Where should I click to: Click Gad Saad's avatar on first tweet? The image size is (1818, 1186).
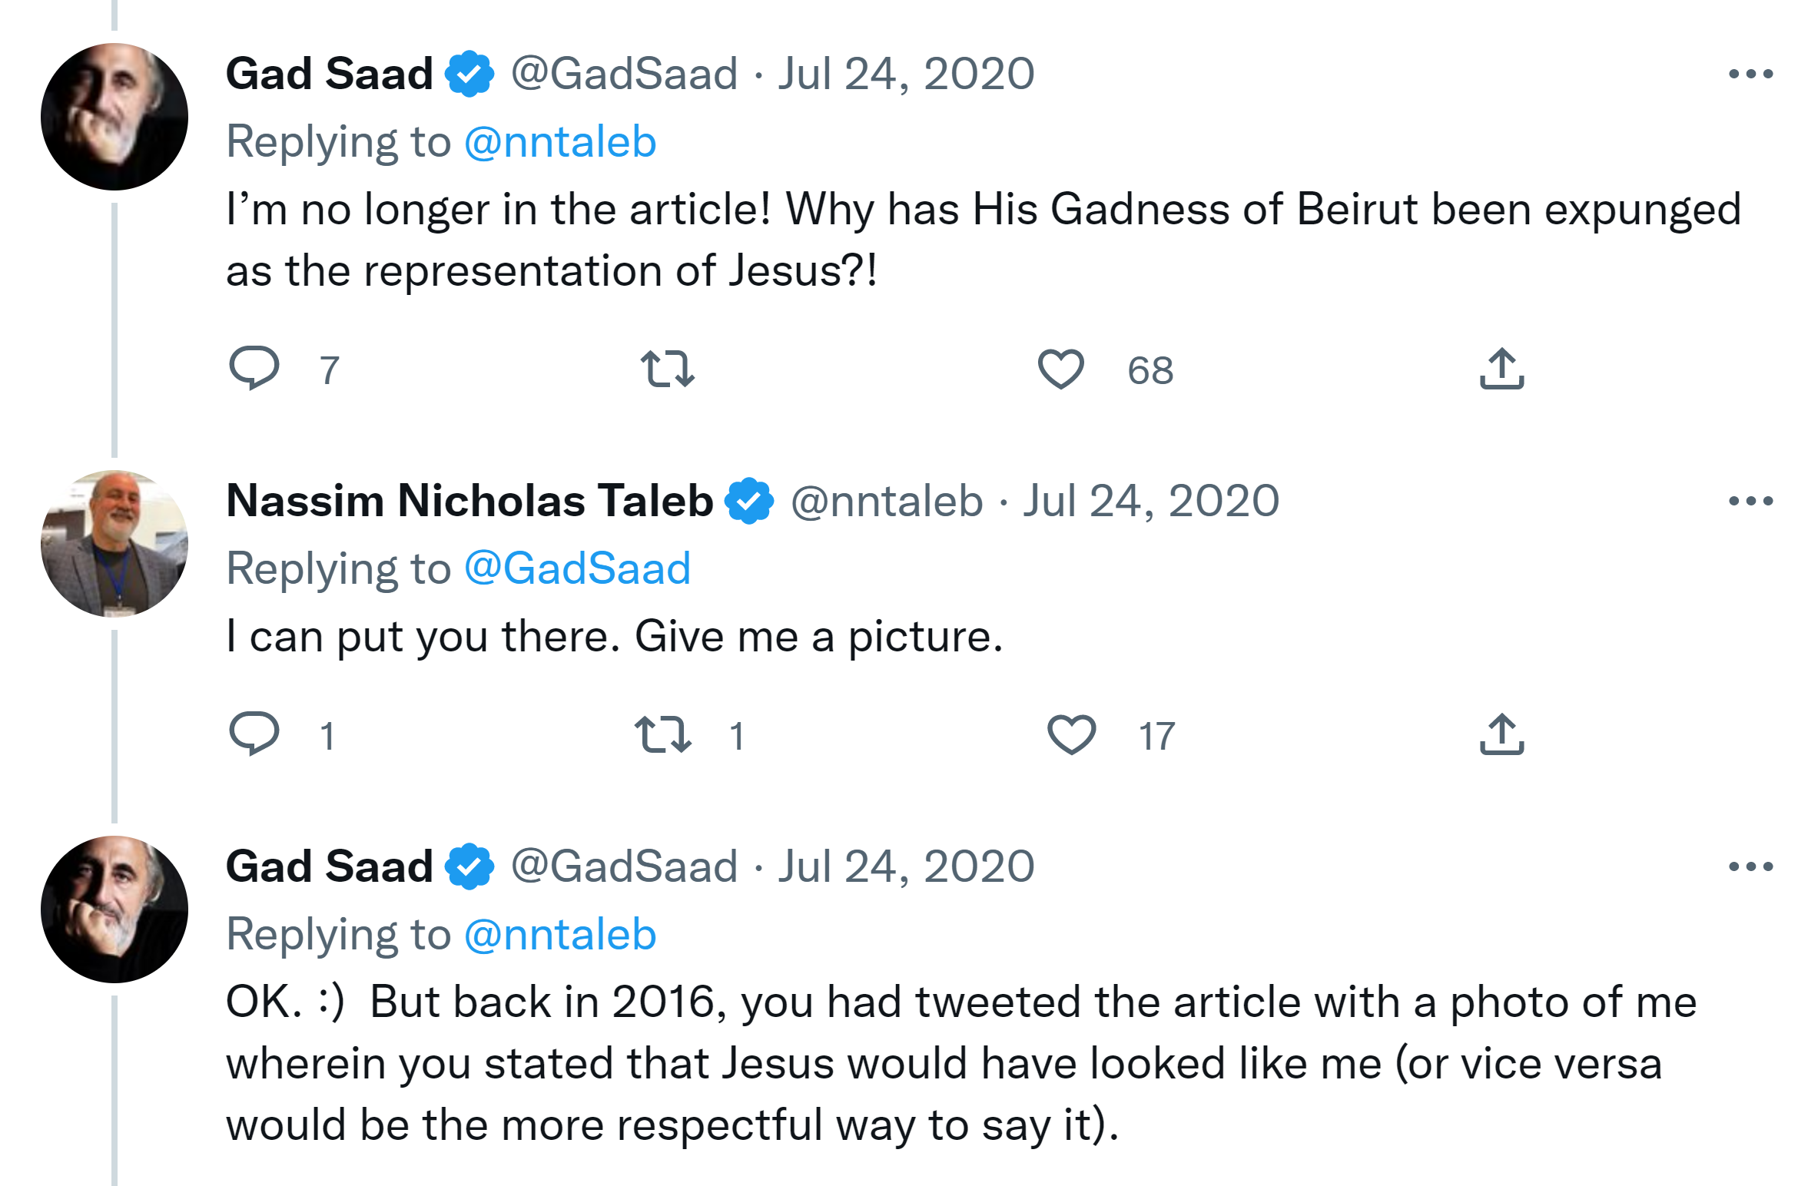coord(114,117)
